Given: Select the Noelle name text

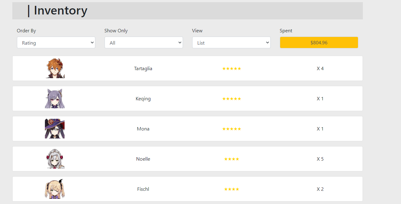Looking at the screenshot, I should coord(143,159).
